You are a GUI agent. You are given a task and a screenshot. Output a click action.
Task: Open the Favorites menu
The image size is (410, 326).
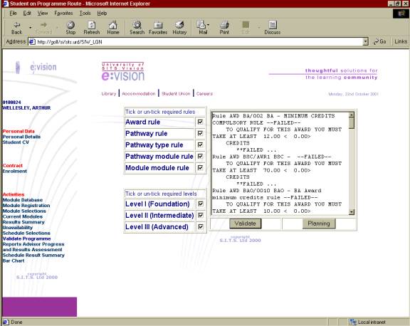(63, 13)
